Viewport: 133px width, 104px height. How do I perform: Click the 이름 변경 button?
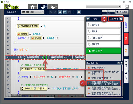click(116, 19)
